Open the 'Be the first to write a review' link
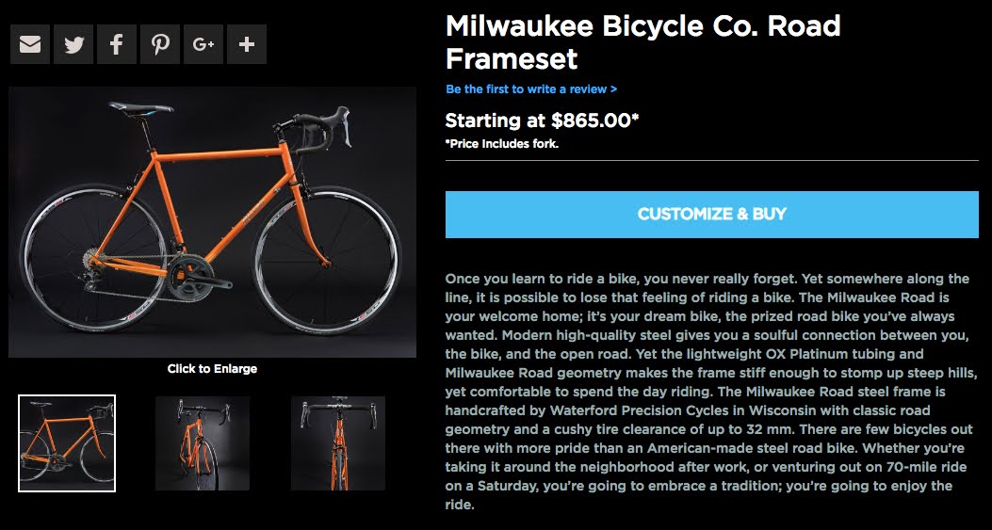The height and width of the screenshot is (530, 992). coord(531,89)
